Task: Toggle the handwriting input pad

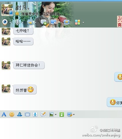Action: [43, 114]
